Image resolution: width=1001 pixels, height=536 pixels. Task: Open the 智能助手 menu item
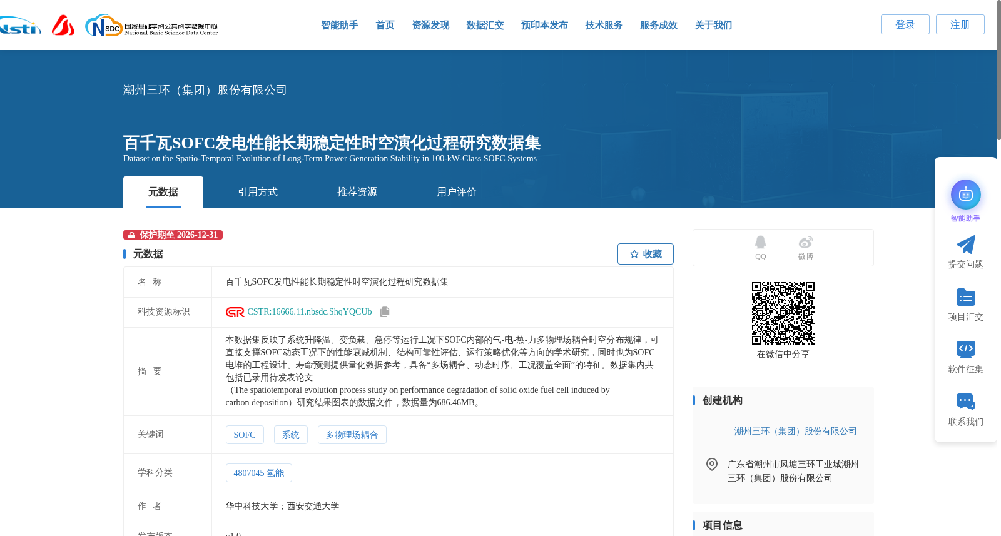[x=339, y=25]
